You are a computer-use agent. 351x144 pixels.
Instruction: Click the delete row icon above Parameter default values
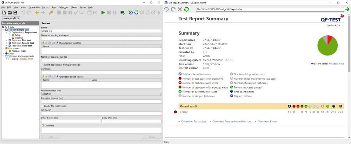(49, 77)
